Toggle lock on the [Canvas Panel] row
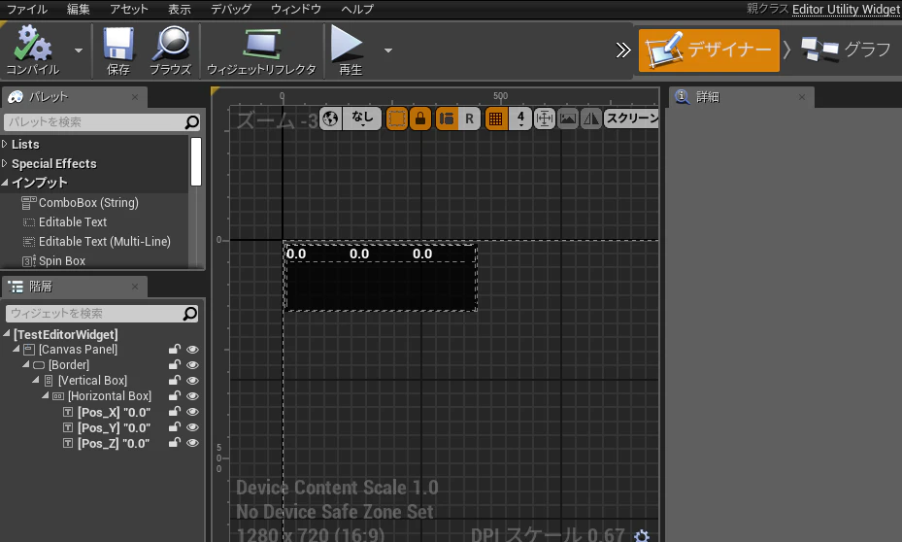Image resolution: width=902 pixels, height=542 pixels. (175, 350)
